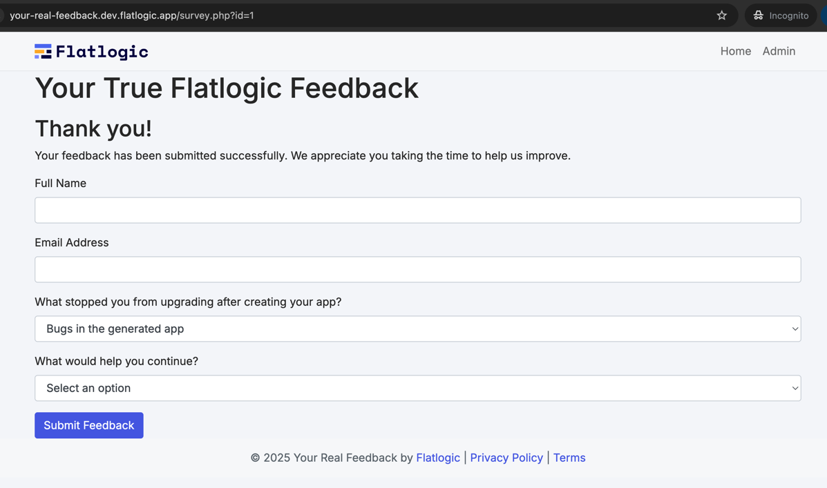Click the Flatlogic logo in the header
This screenshot has width=827, height=488.
[91, 52]
